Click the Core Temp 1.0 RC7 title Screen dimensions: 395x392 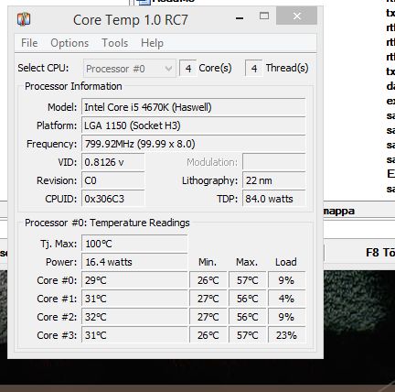(x=131, y=20)
